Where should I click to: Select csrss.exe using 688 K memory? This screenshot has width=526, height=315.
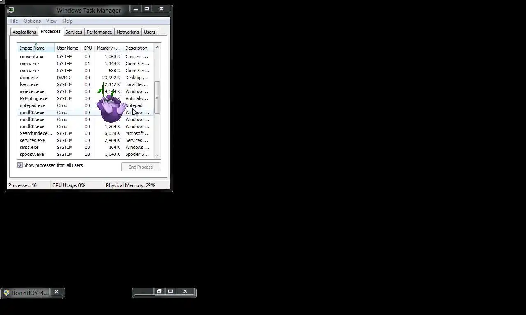(x=85, y=71)
